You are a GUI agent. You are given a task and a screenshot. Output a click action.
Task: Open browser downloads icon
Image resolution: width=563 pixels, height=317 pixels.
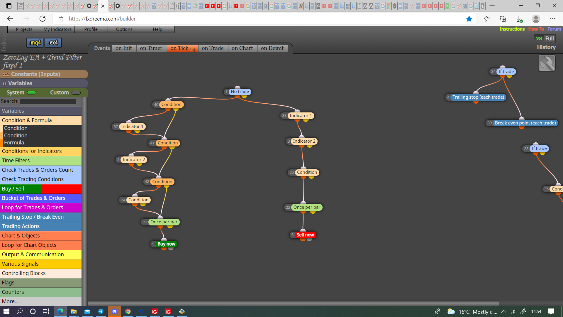(519, 19)
